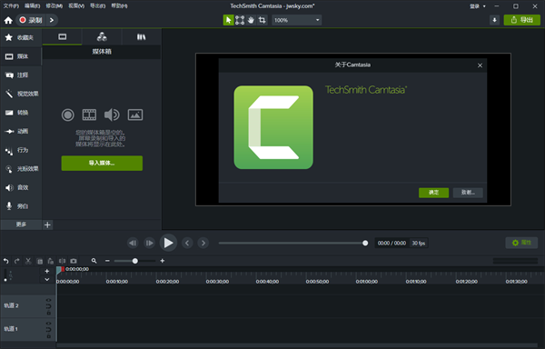
Task: Enable the Crop tool
Action: 263,20
